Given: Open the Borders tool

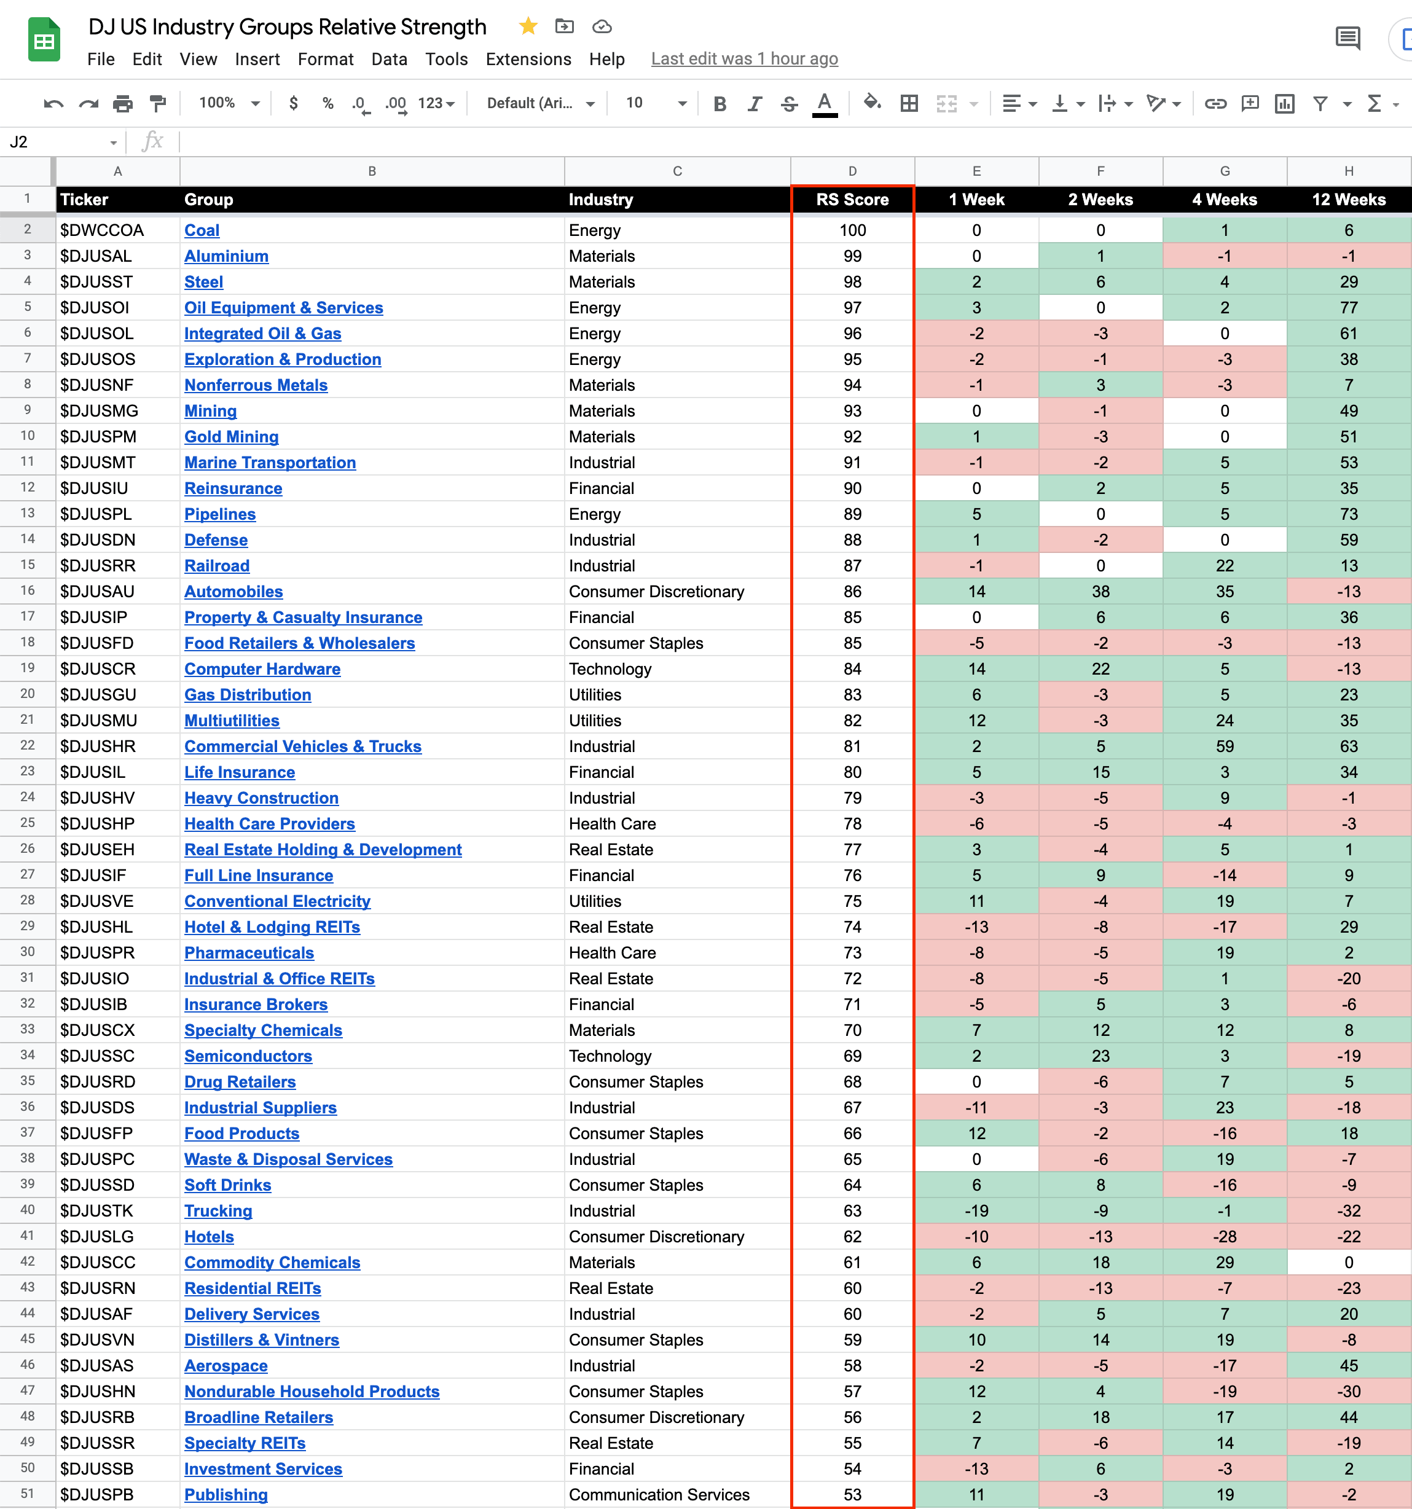Looking at the screenshot, I should pyautogui.click(x=909, y=103).
